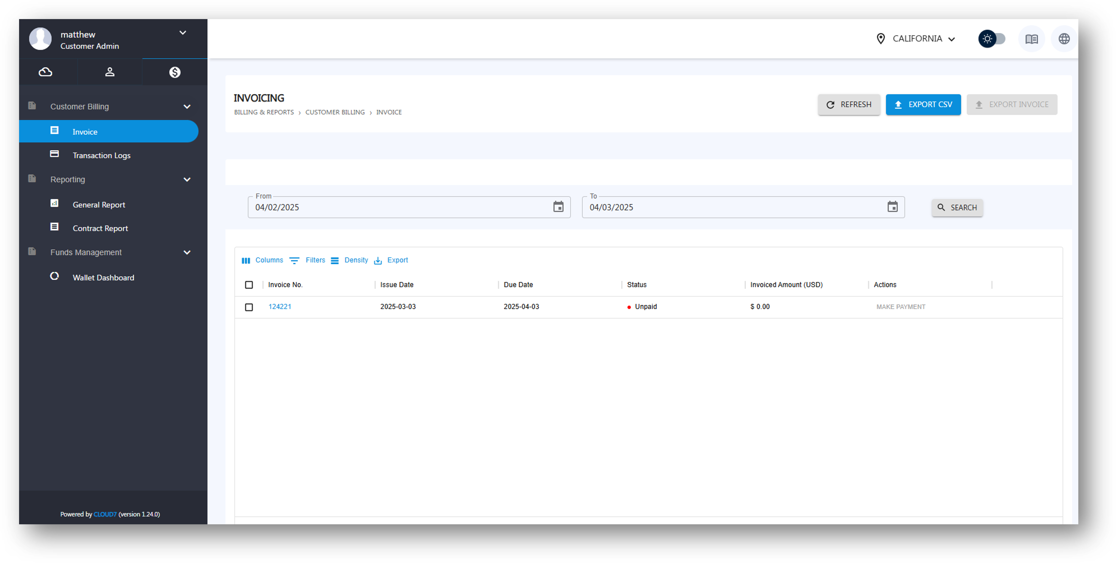Open the To date calendar picker
The width and height of the screenshot is (1117, 563).
tap(892, 207)
